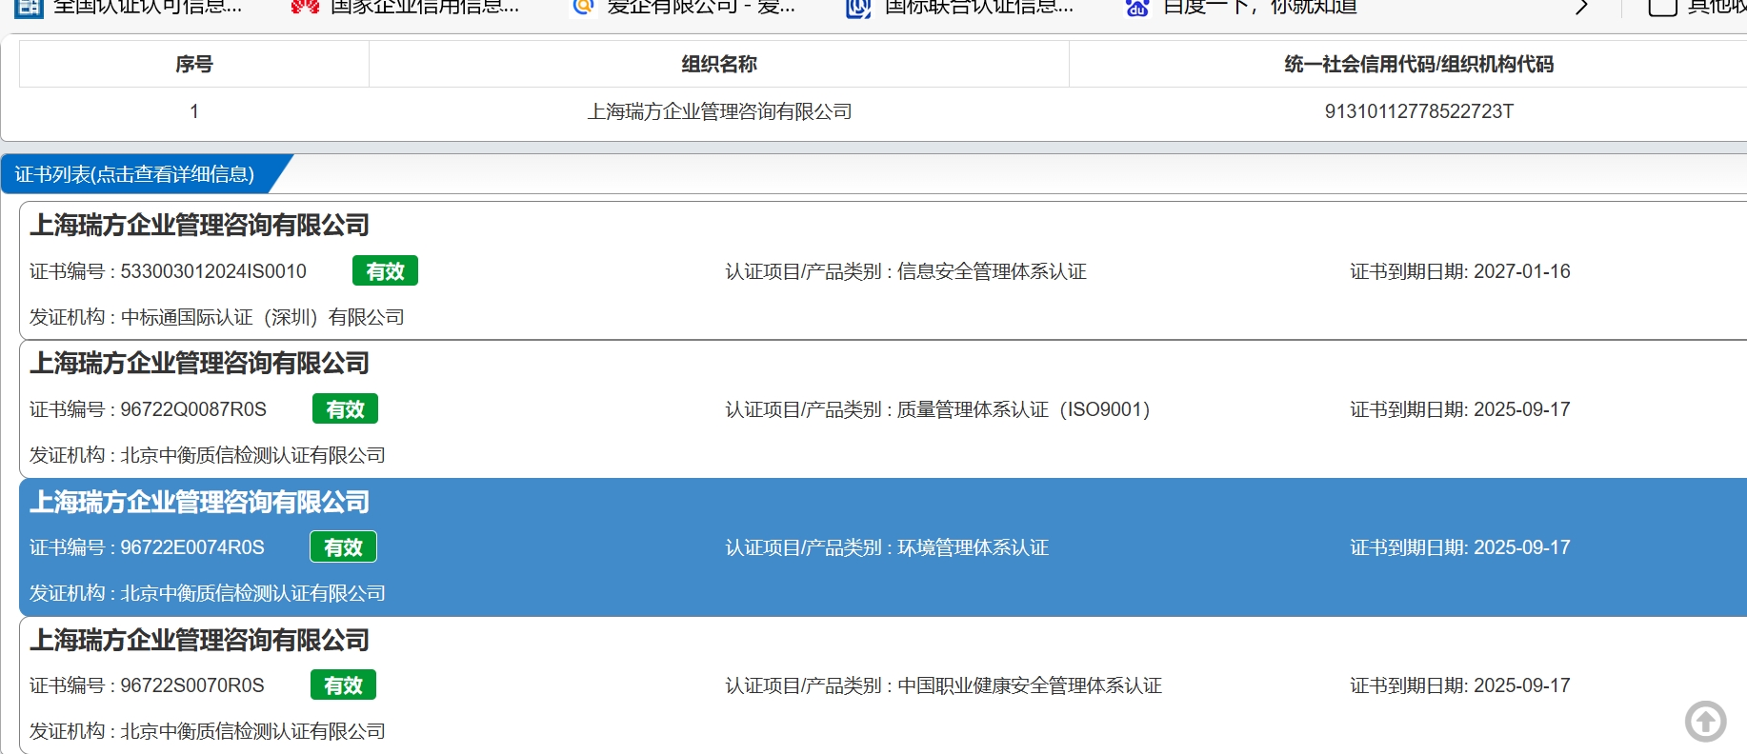This screenshot has height=754, width=1747.
Task: Open the 百度一下，你就知道 bookmark
Action: pos(1241,8)
